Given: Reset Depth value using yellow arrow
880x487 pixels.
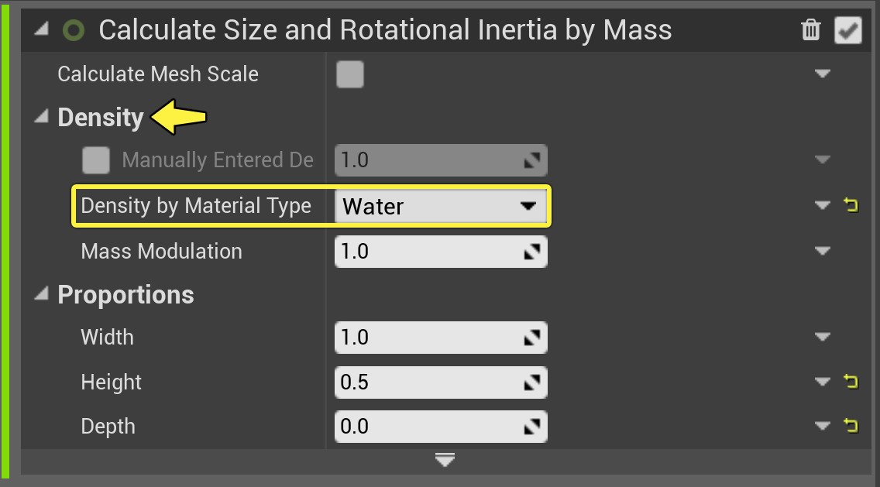Looking at the screenshot, I should click(x=851, y=426).
